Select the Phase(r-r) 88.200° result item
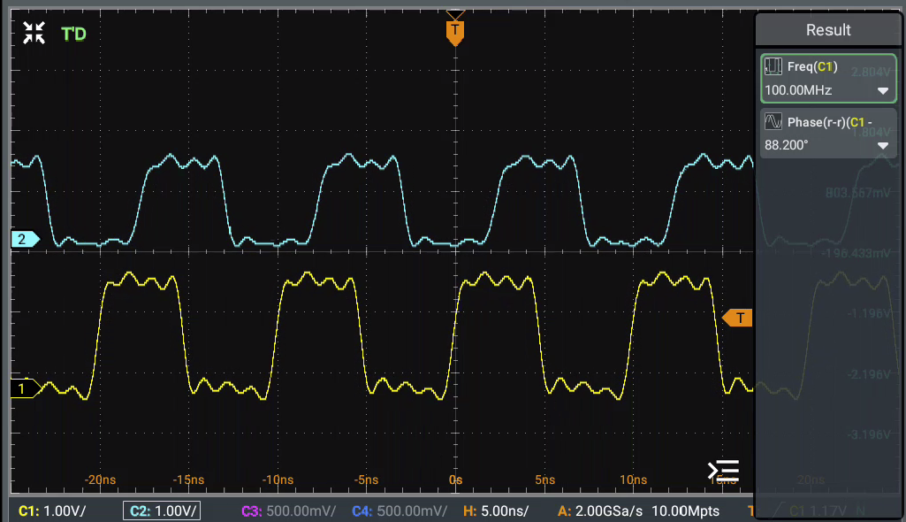This screenshot has width=906, height=522. [x=827, y=134]
